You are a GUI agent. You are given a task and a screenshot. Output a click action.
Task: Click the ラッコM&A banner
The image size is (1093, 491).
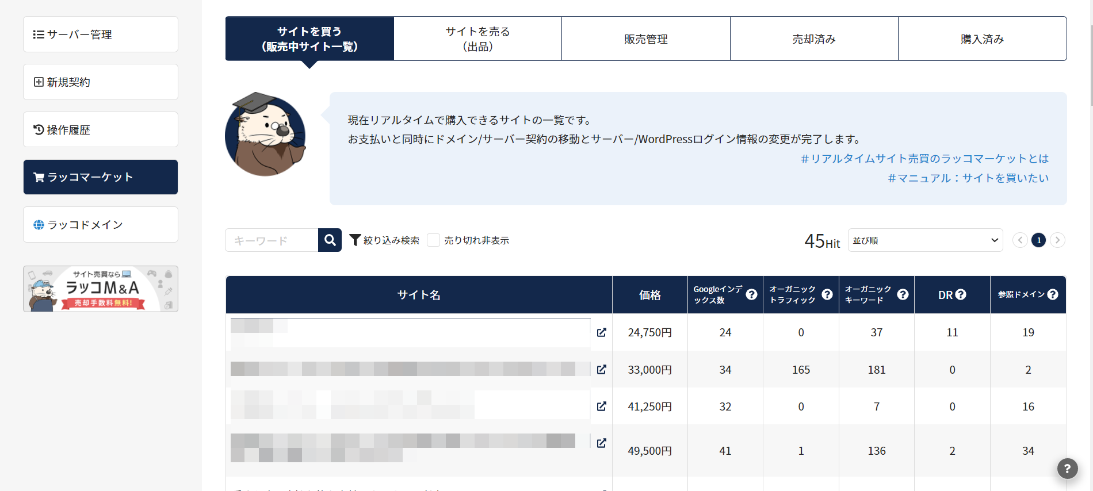click(101, 289)
